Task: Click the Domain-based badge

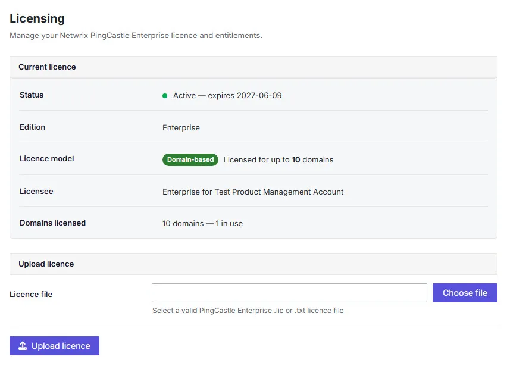Action: [190, 159]
